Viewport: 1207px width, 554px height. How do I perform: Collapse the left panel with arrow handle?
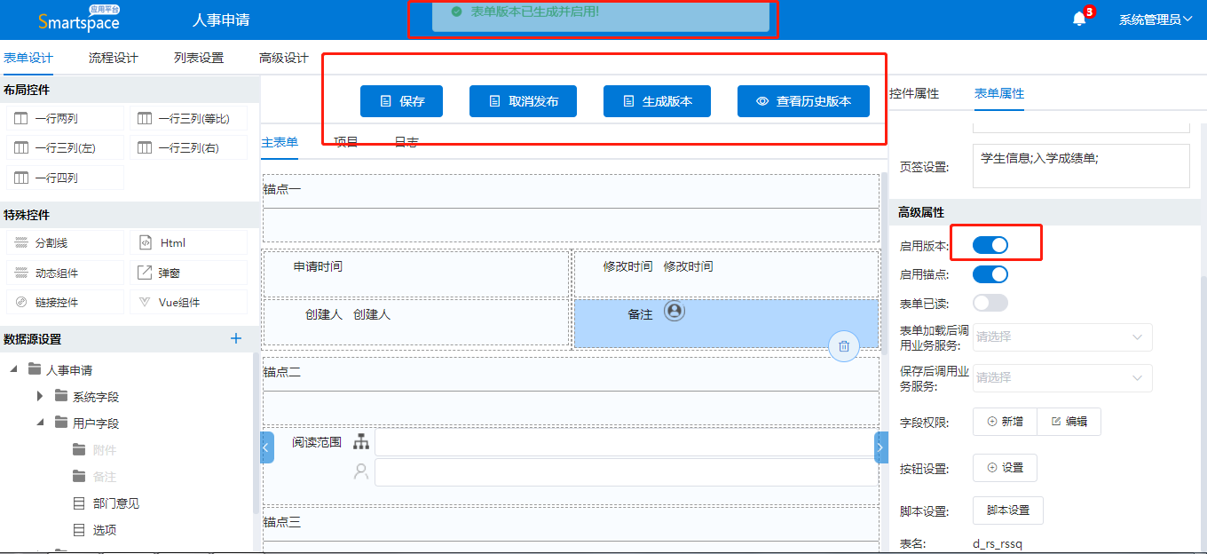[x=267, y=447]
